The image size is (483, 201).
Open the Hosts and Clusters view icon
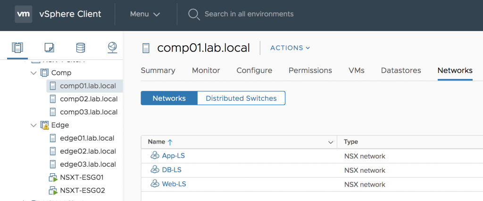[17, 48]
